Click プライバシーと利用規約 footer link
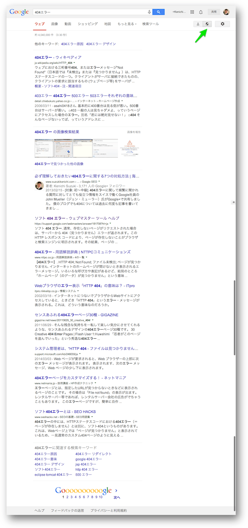This screenshot has width=248, height=528. point(108,510)
